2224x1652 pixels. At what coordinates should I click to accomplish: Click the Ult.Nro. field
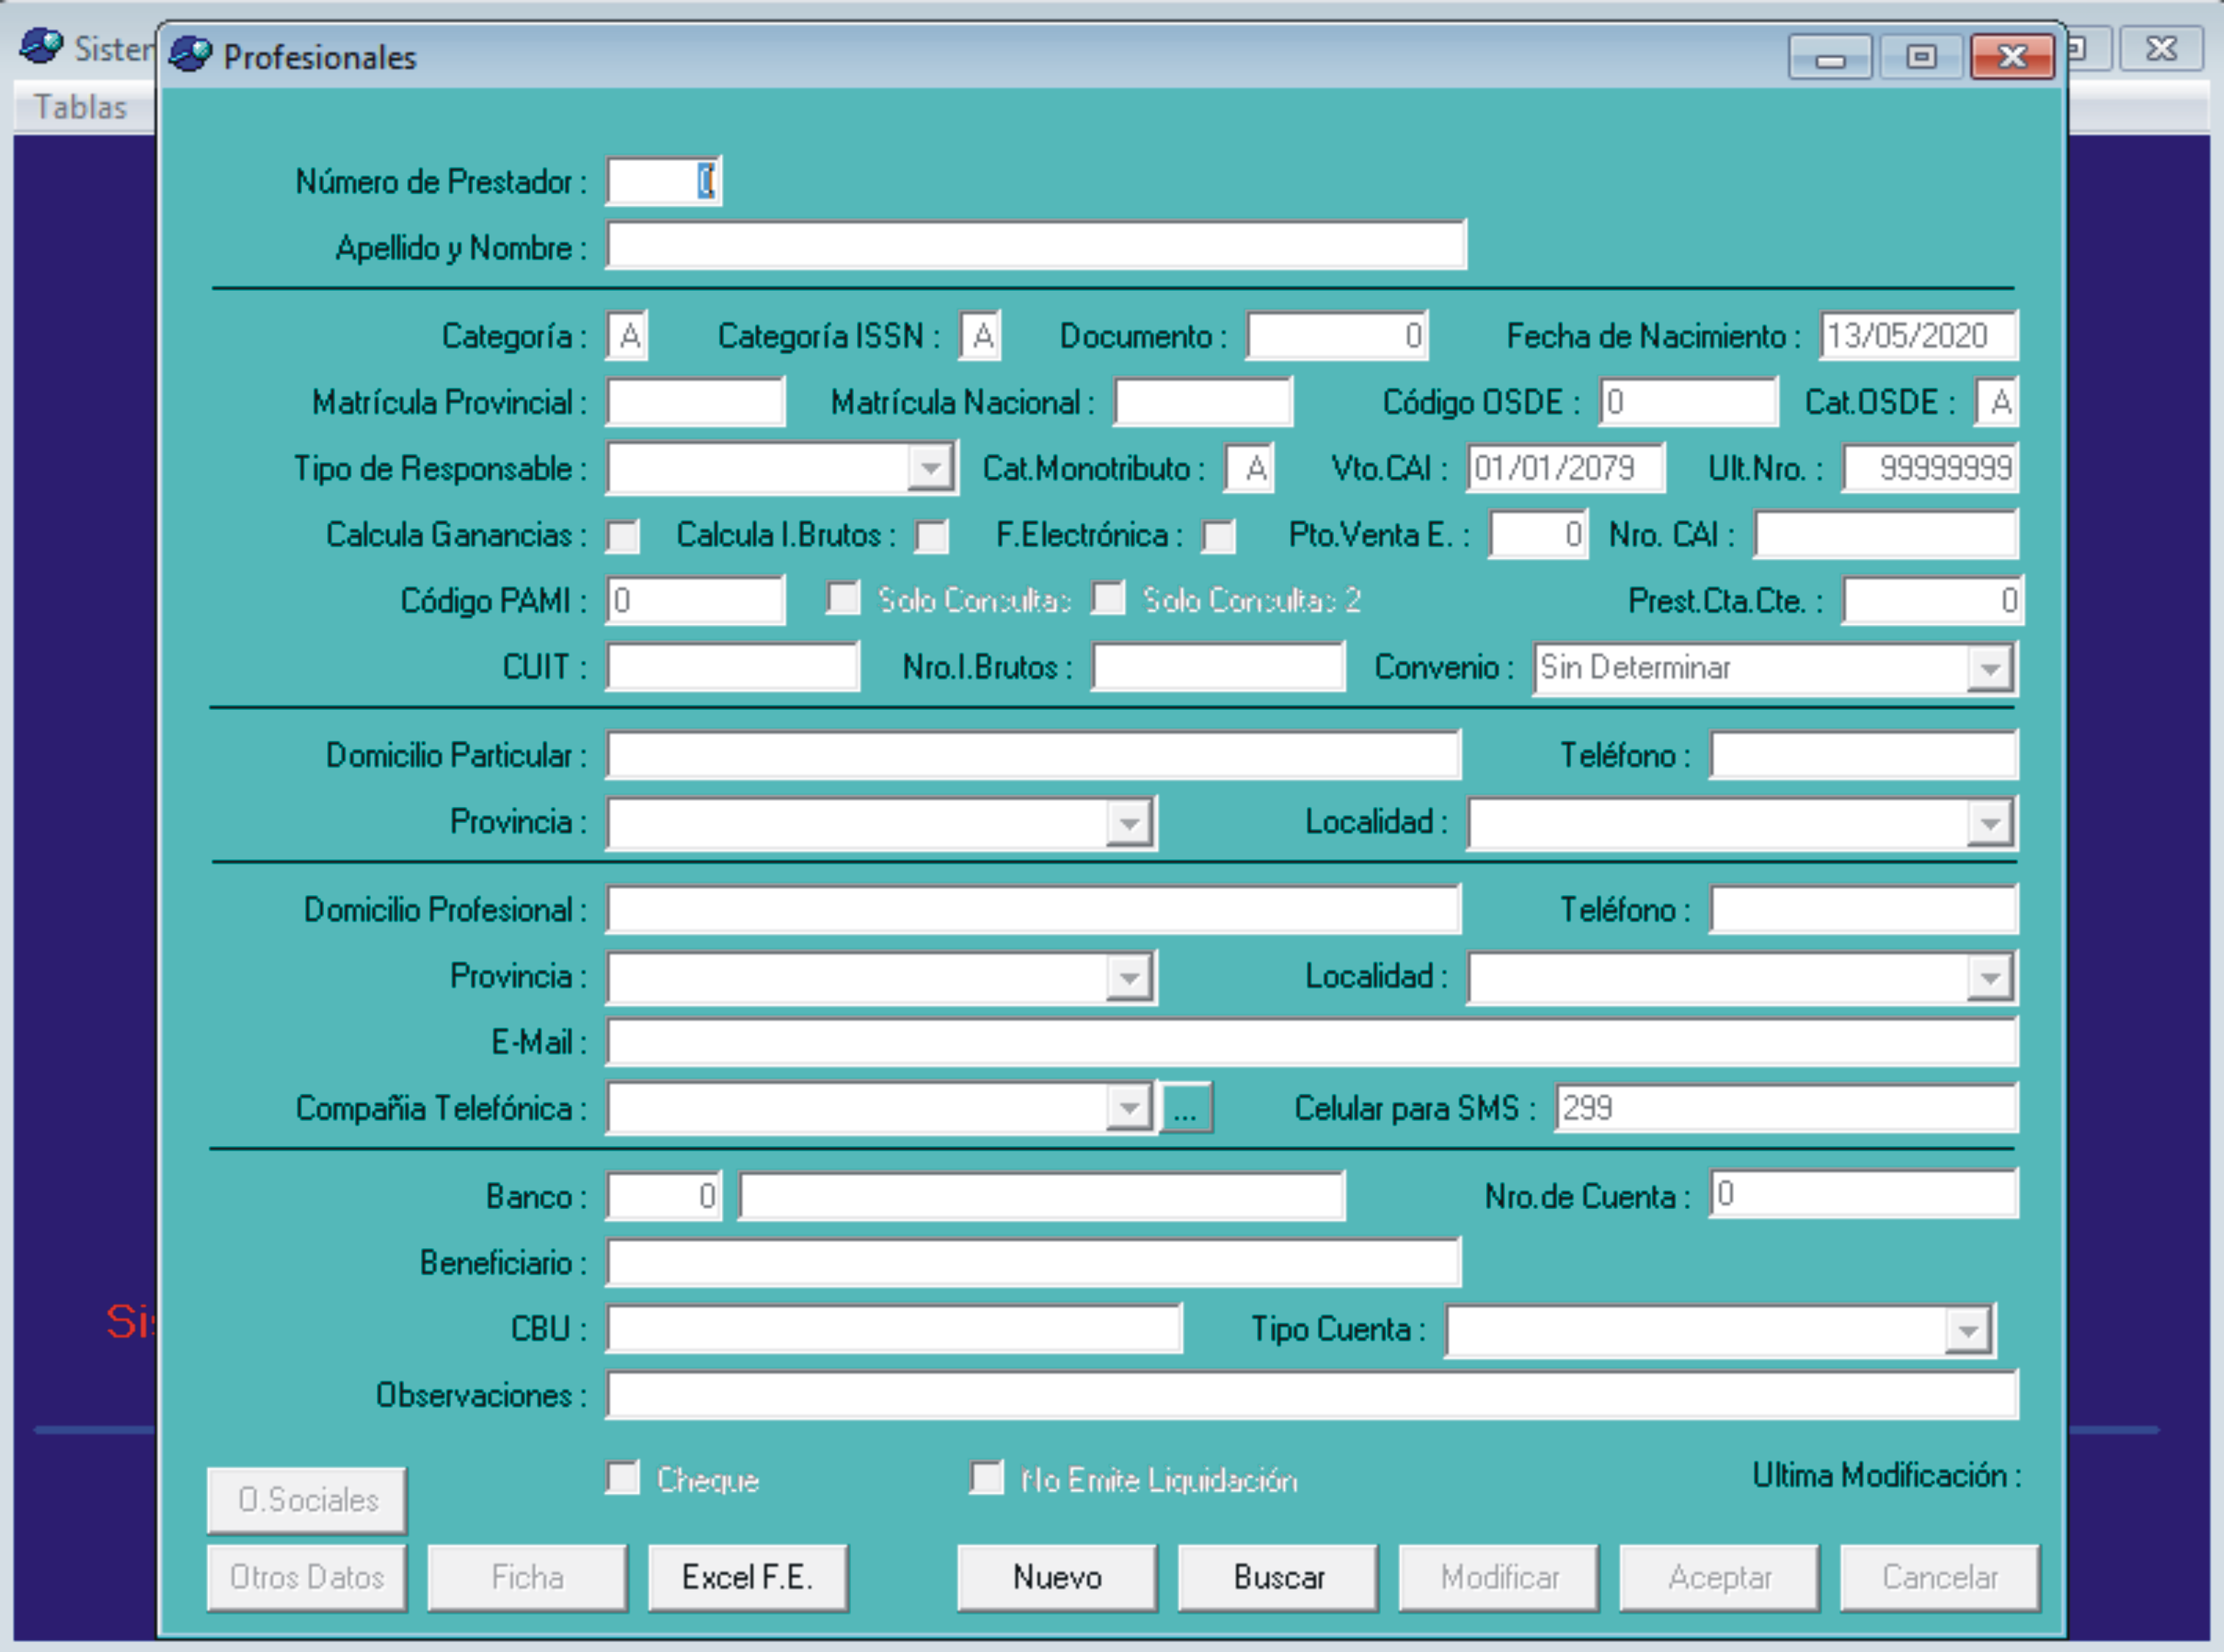pos(1931,468)
